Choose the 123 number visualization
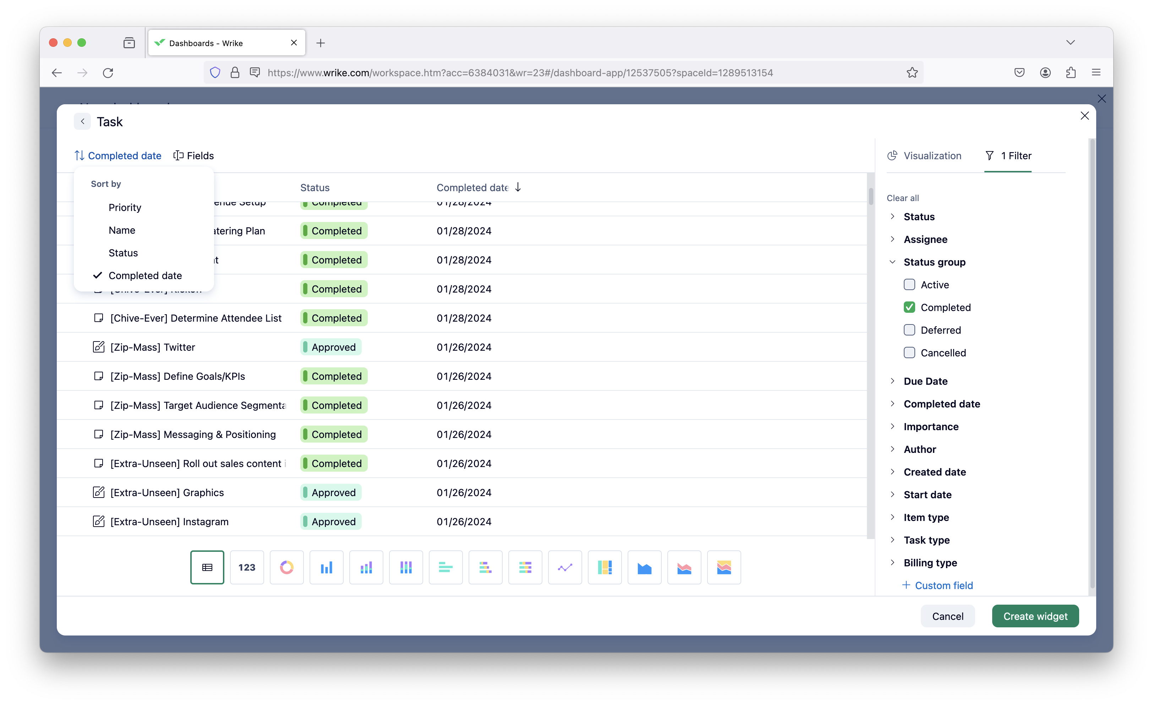Viewport: 1153px width, 705px height. tap(247, 567)
